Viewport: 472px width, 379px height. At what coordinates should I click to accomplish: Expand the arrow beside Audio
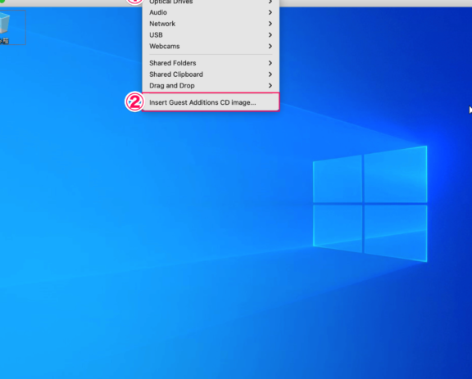click(x=270, y=12)
